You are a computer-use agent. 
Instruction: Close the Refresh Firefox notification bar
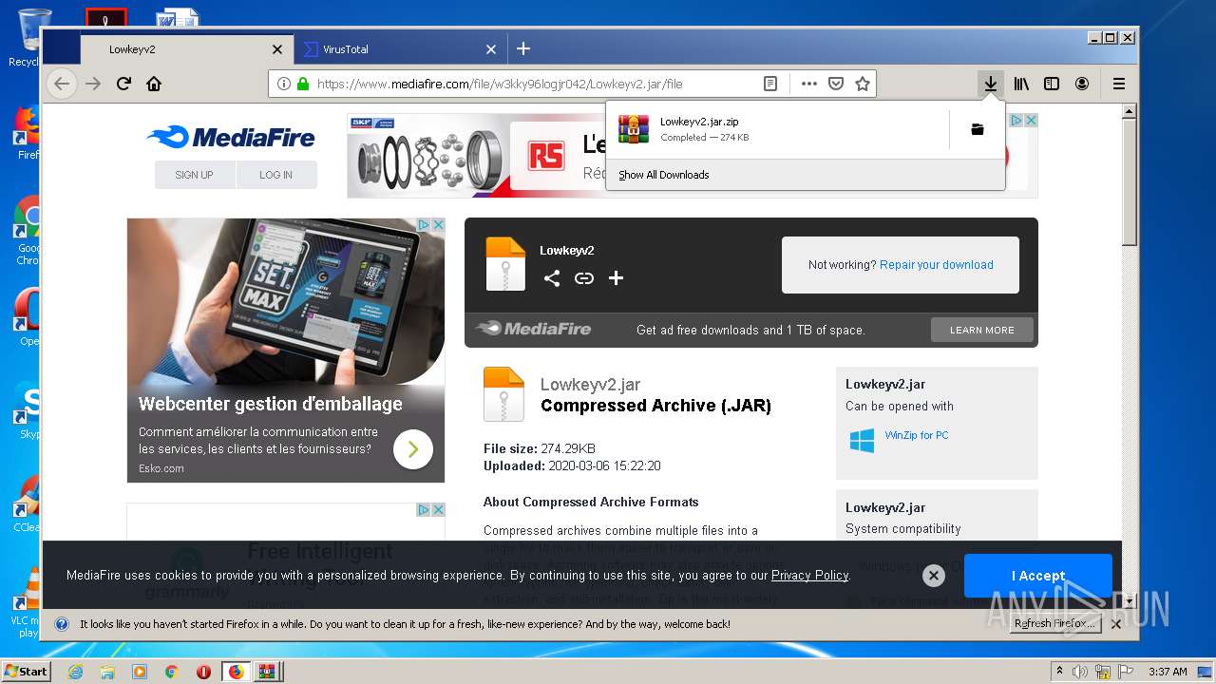[x=1116, y=624]
